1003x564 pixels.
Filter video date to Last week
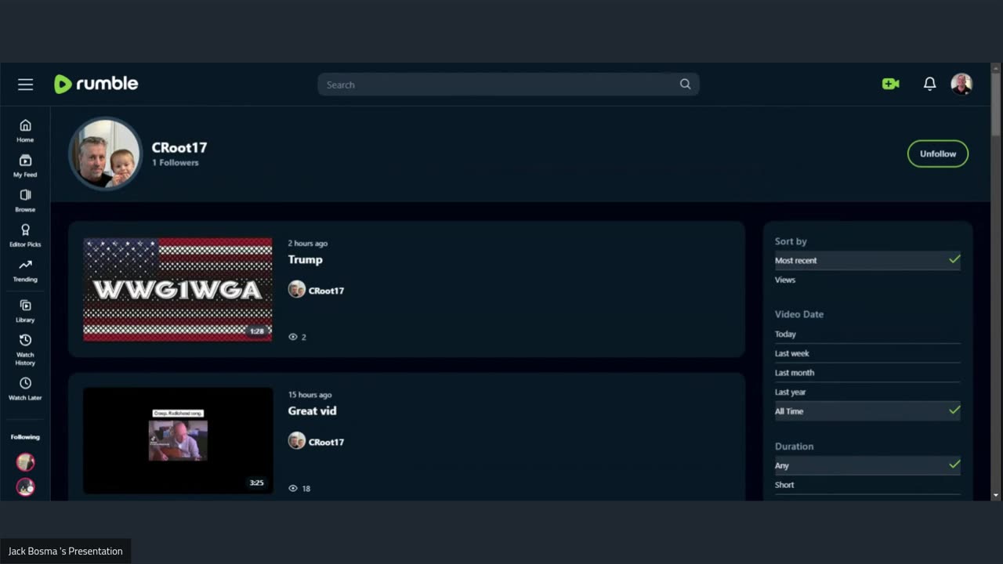[x=867, y=353]
